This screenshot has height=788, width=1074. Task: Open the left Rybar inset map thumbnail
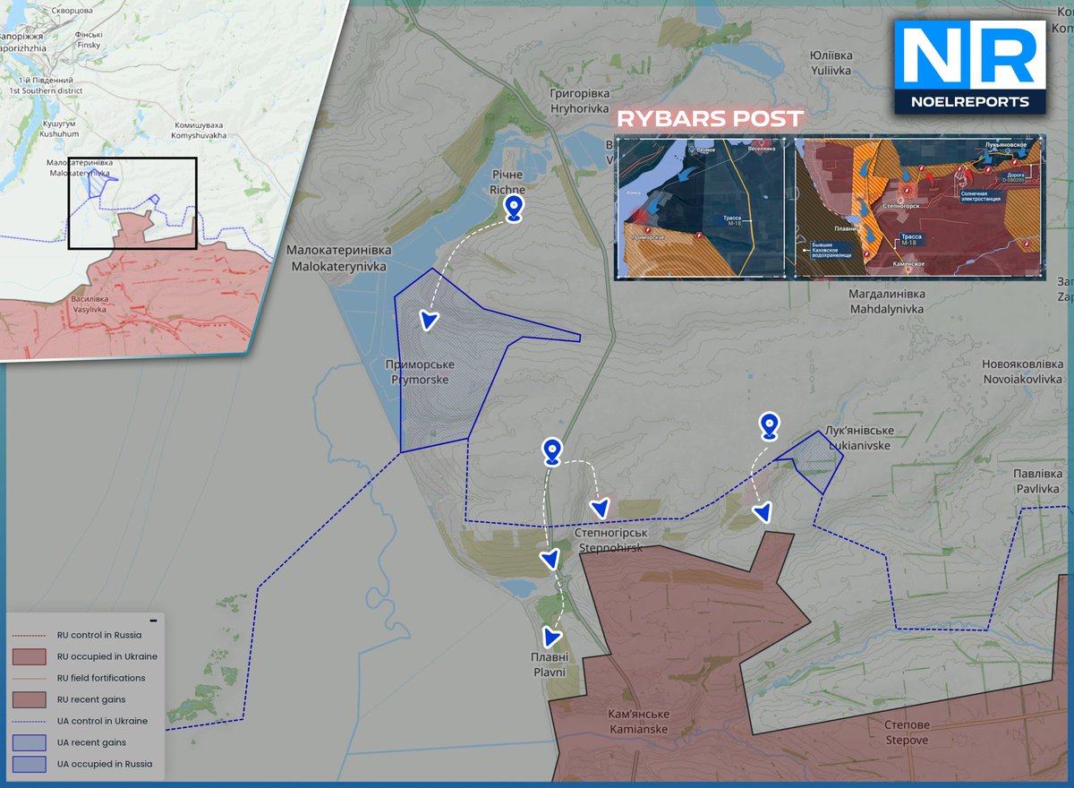(x=701, y=208)
